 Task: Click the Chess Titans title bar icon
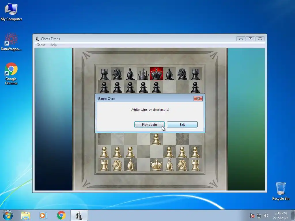(37, 39)
